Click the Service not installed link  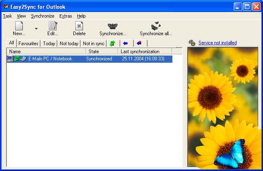[217, 43]
